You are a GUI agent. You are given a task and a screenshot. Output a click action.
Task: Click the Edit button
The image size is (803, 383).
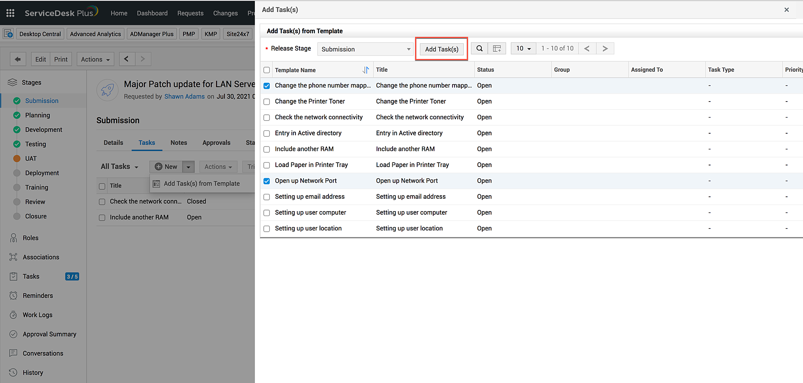pos(41,59)
